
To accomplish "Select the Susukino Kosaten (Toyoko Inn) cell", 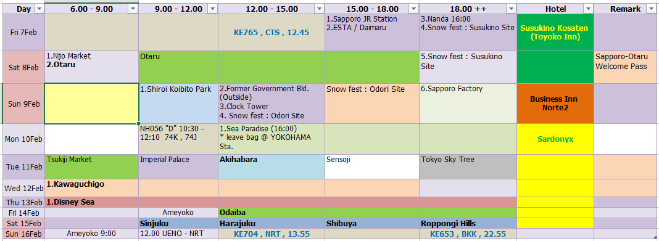I will [x=555, y=32].
